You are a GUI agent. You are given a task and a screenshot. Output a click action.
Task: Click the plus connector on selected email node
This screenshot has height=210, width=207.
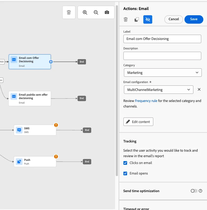click(x=51, y=62)
